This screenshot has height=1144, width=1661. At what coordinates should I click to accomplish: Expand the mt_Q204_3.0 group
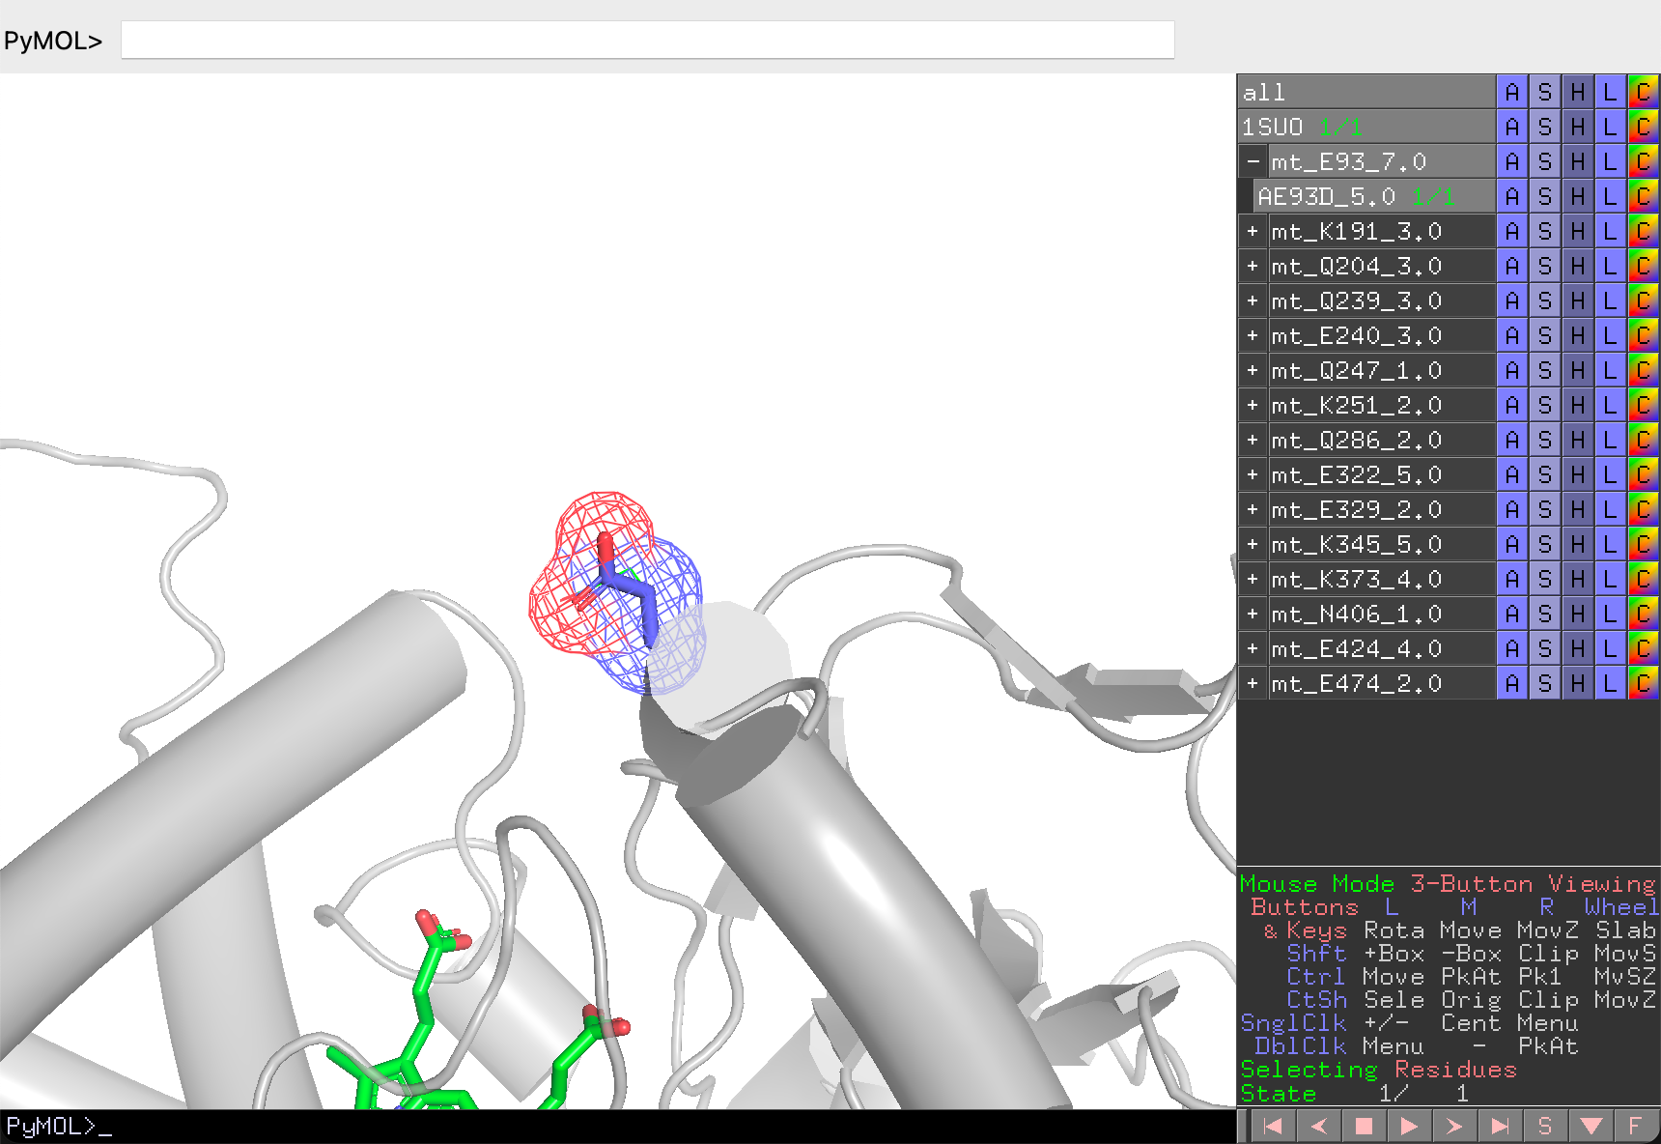tap(1253, 266)
